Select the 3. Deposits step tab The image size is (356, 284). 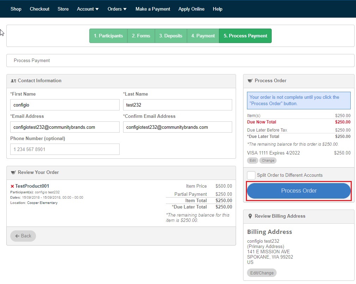(x=171, y=36)
